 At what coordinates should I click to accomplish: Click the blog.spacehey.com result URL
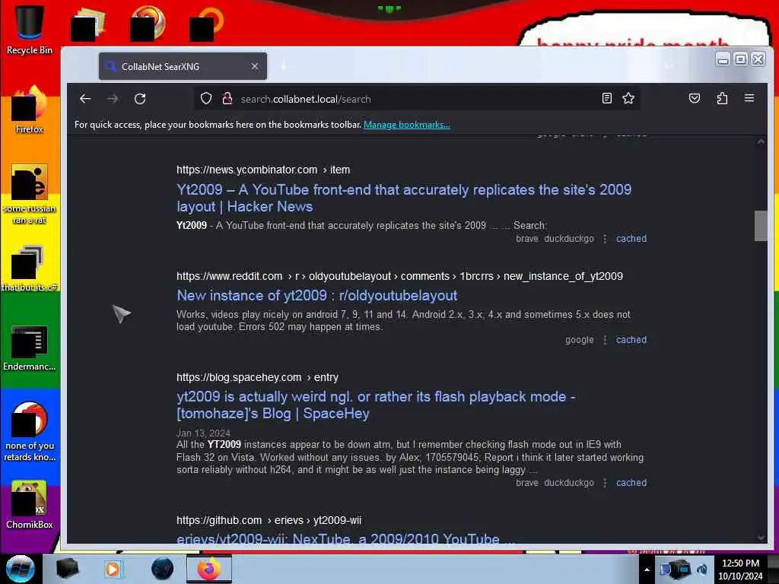tap(257, 377)
